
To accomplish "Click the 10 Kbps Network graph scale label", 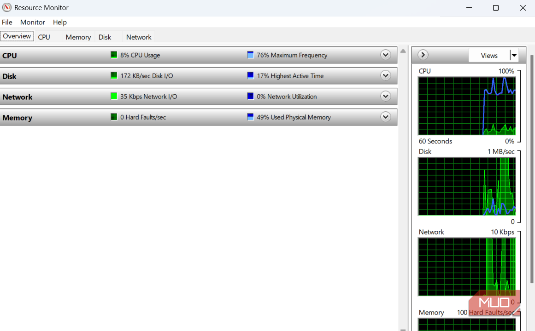I will [x=503, y=232].
